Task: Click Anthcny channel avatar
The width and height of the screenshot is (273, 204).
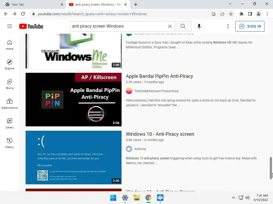Action: (129, 149)
